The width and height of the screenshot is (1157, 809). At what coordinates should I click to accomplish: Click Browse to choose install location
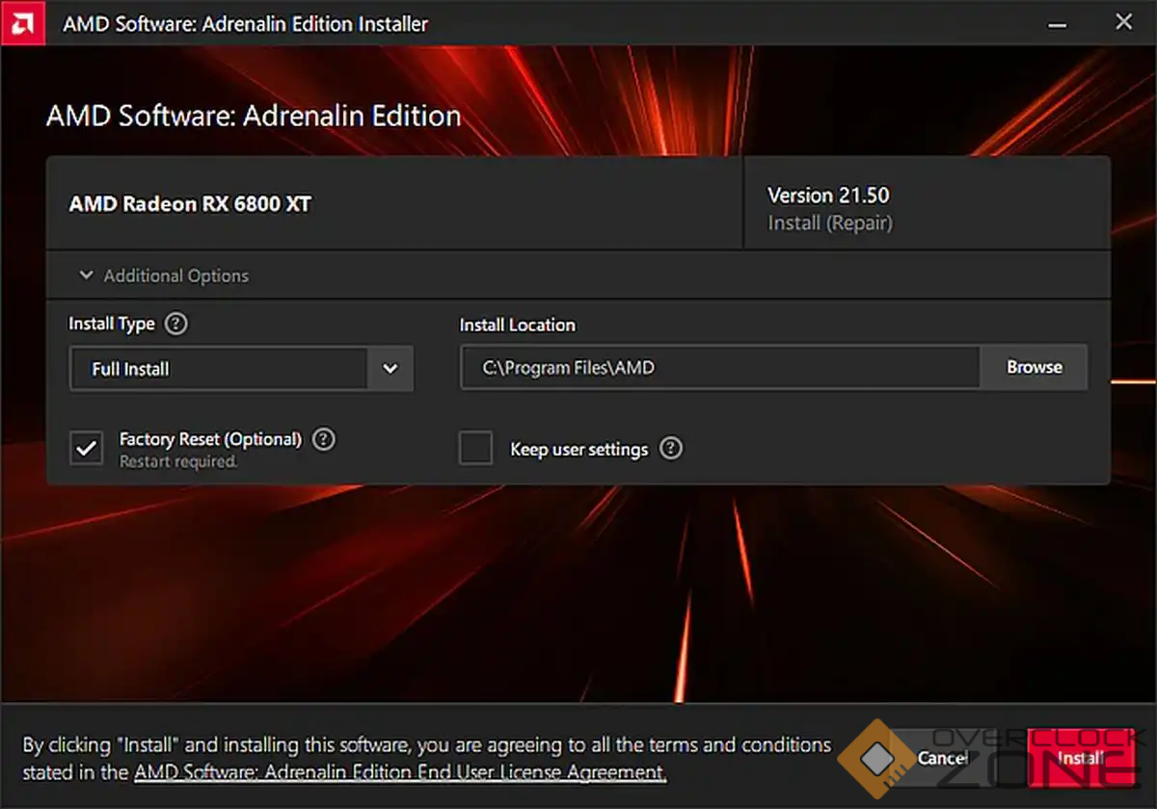point(1035,368)
